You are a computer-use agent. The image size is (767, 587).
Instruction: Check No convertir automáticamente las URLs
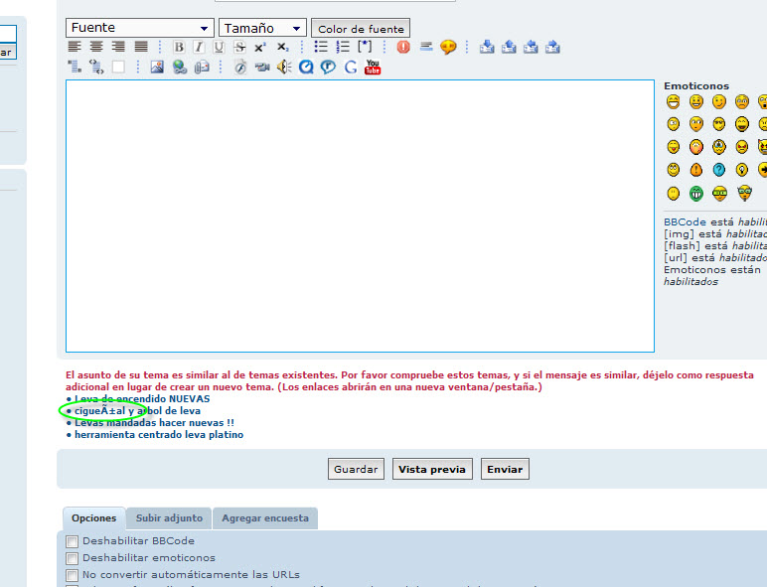[72, 575]
